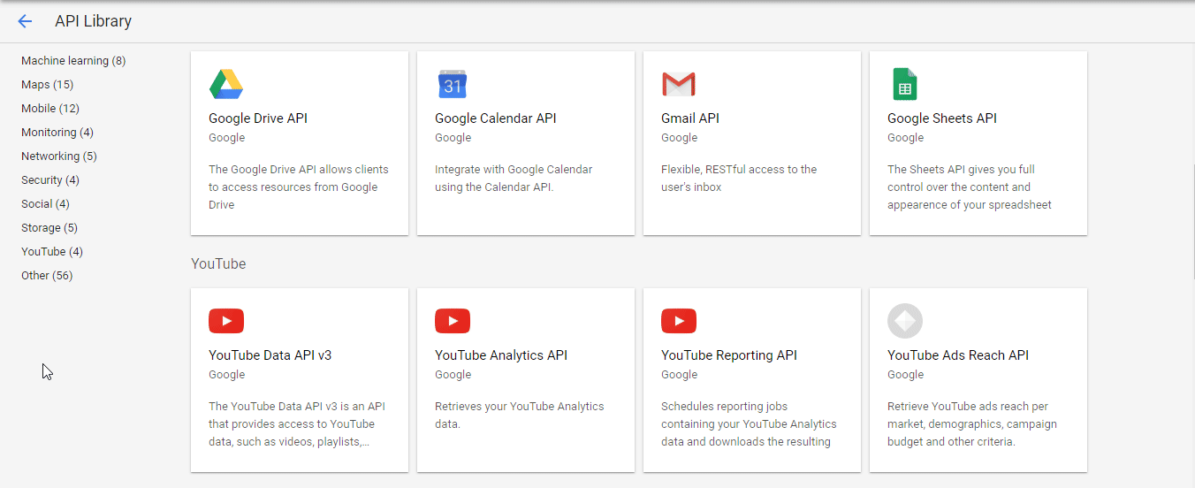
Task: Click 'Schedules reporting jobs' description text
Action: (x=749, y=423)
